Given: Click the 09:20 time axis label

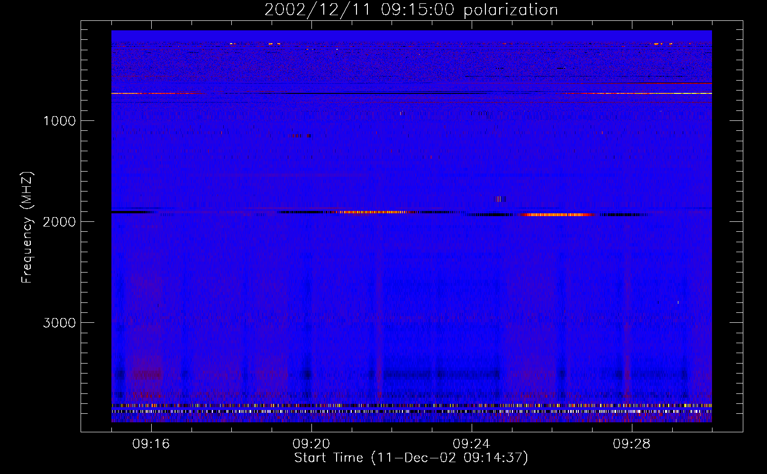Looking at the screenshot, I should pos(311,444).
